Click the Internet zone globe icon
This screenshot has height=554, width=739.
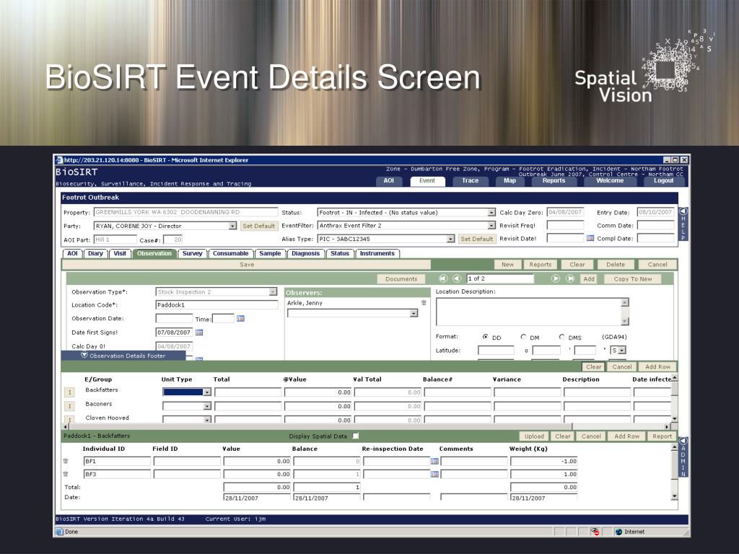[618, 532]
